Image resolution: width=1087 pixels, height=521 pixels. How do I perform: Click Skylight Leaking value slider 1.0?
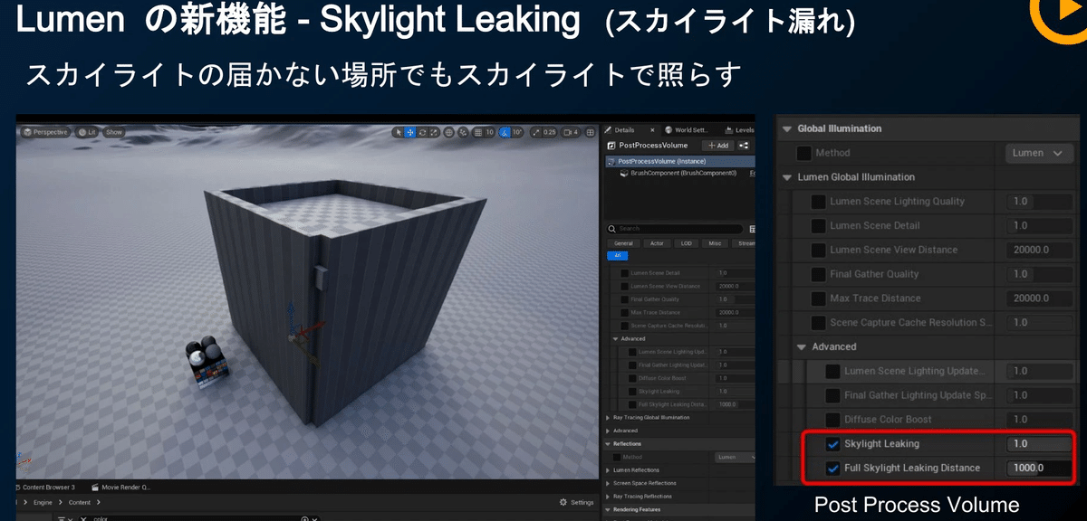(1039, 444)
